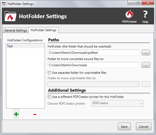This screenshot has height=135, width=156.
Task: Click the 'Folder to move unprintable files to:' label
Action: click(72, 78)
